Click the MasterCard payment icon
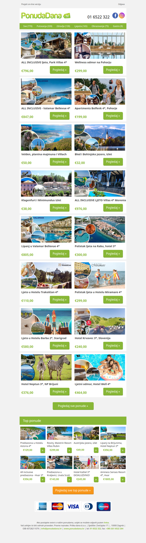146x543 pixels. [58, 507]
